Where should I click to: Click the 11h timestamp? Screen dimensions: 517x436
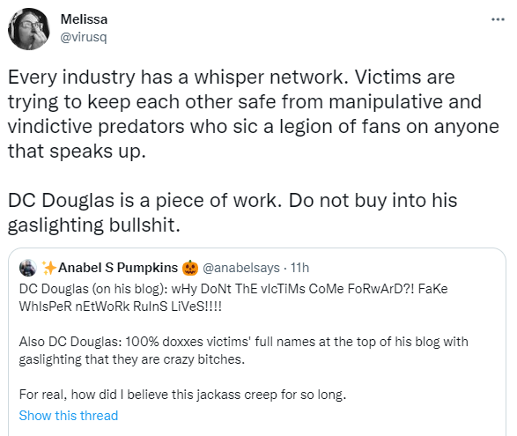(299, 268)
